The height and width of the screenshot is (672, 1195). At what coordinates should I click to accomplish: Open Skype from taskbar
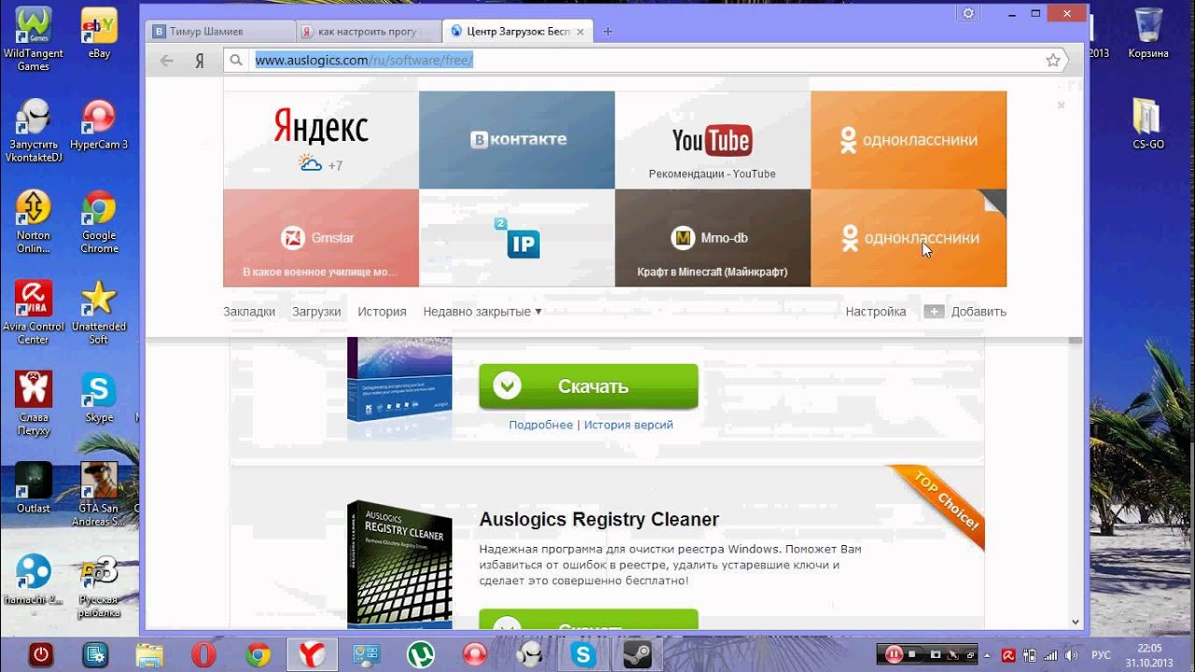coord(584,654)
